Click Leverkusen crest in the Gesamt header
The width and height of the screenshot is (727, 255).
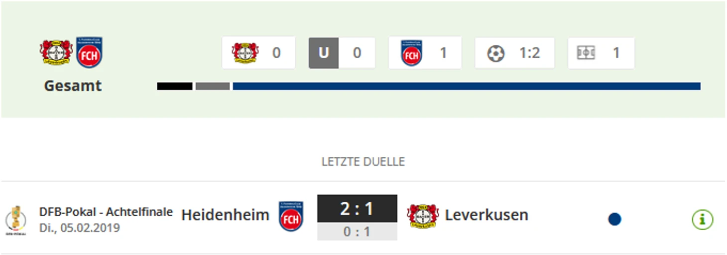pyautogui.click(x=56, y=52)
